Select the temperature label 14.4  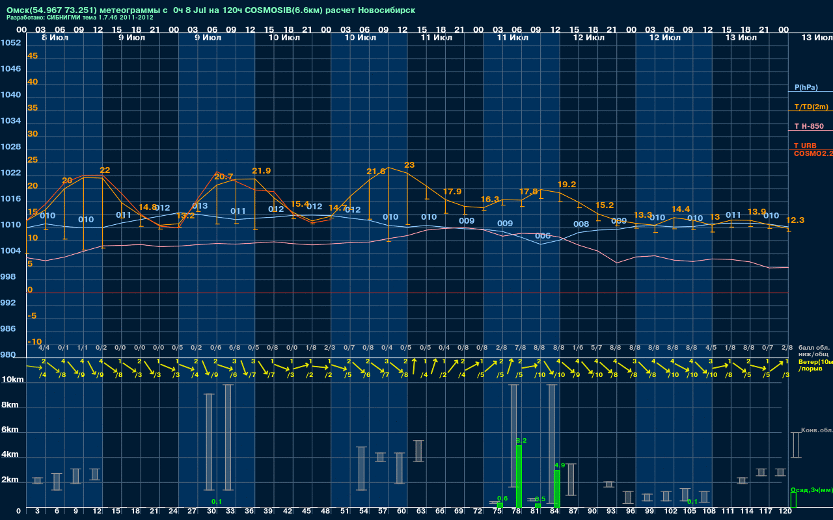click(681, 209)
